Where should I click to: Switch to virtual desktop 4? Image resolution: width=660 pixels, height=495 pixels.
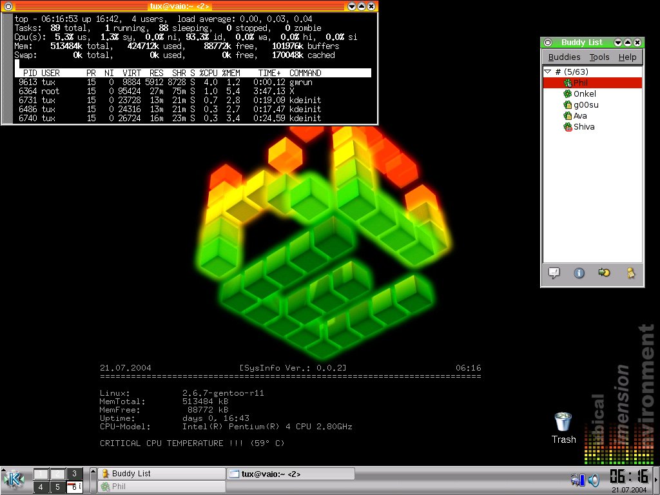click(x=41, y=487)
